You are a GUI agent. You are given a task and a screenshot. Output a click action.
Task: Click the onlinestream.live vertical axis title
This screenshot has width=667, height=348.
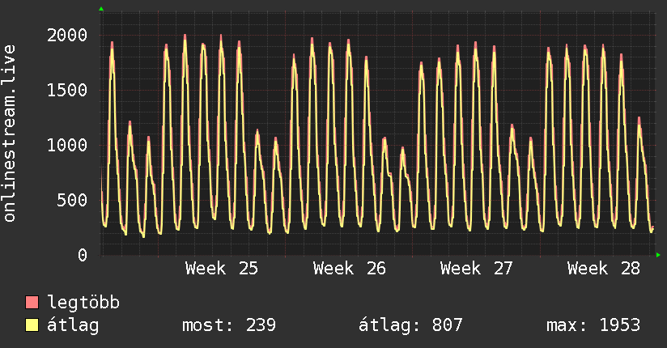(9, 134)
